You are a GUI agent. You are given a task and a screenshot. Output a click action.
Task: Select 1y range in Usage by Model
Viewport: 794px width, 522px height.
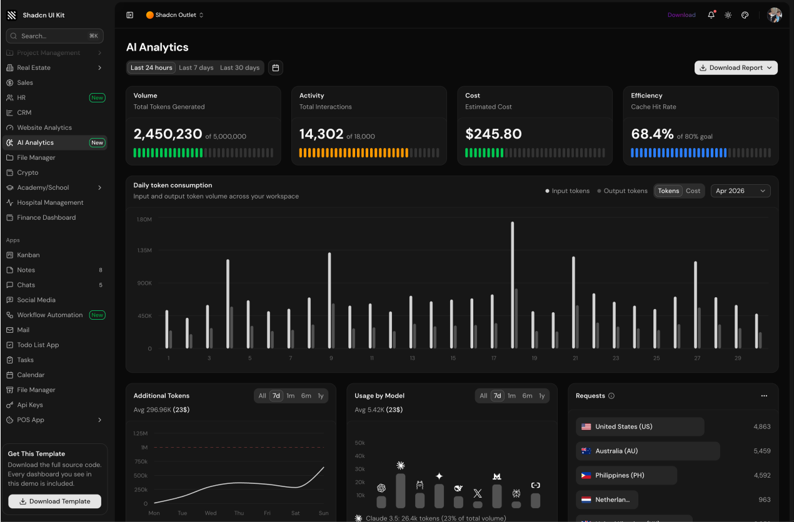(x=541, y=396)
